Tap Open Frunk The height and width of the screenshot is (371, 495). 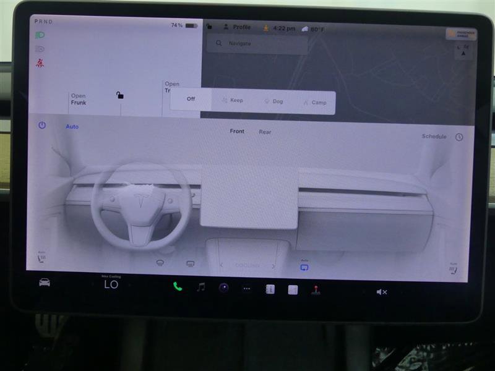pos(77,98)
